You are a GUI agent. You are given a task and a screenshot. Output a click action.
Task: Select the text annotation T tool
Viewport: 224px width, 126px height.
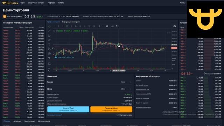49,44
